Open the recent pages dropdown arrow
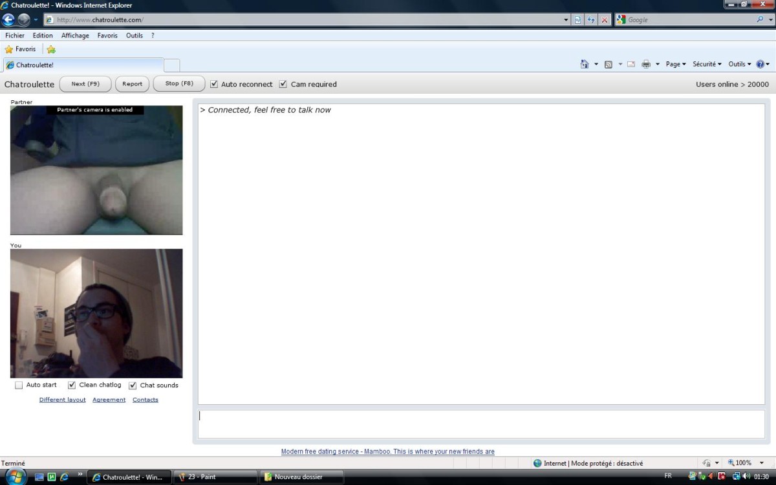 [36, 20]
